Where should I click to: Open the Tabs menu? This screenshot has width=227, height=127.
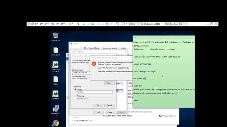(57, 24)
